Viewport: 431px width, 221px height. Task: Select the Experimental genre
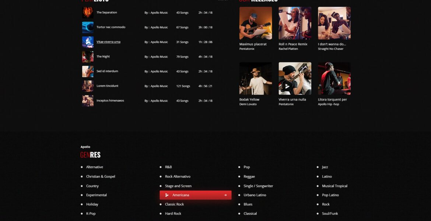coord(97,195)
